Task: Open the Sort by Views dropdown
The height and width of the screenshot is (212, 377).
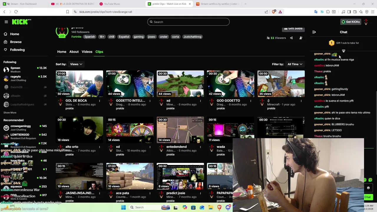Action: [x=76, y=64]
